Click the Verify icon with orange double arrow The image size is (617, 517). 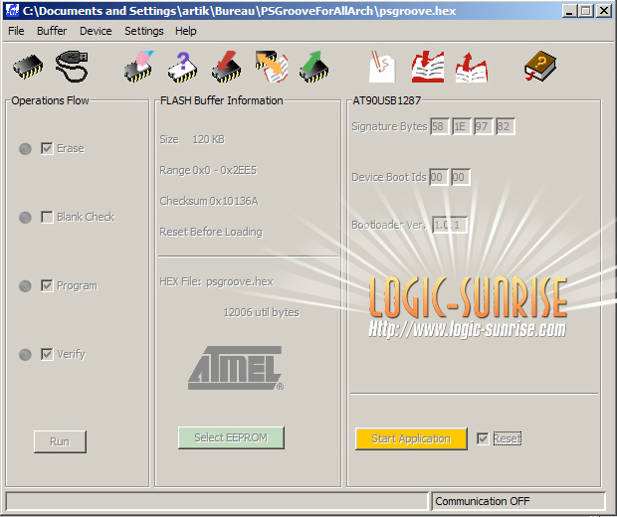point(271,66)
